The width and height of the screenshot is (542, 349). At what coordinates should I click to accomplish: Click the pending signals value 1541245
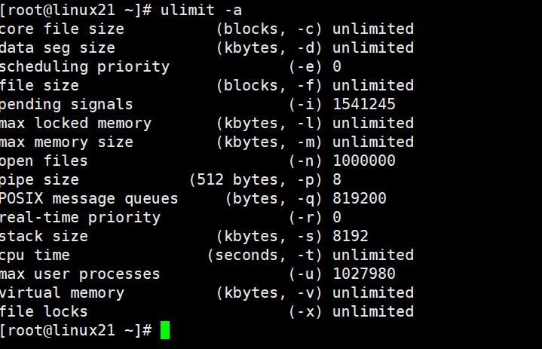[364, 104]
